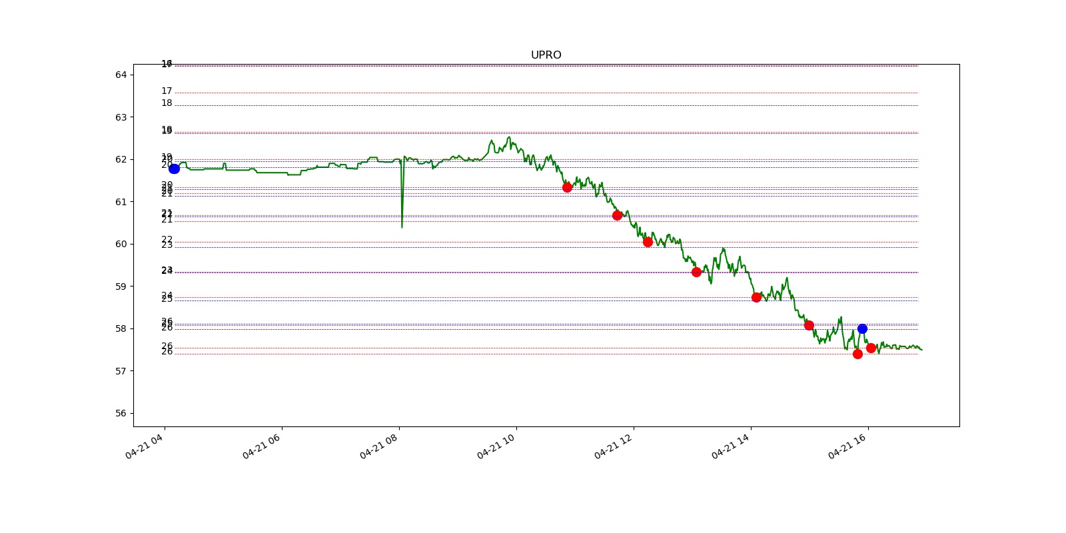The width and height of the screenshot is (1066, 533).
Task: Click the level label 18 beside dotted line
Action: click(167, 103)
